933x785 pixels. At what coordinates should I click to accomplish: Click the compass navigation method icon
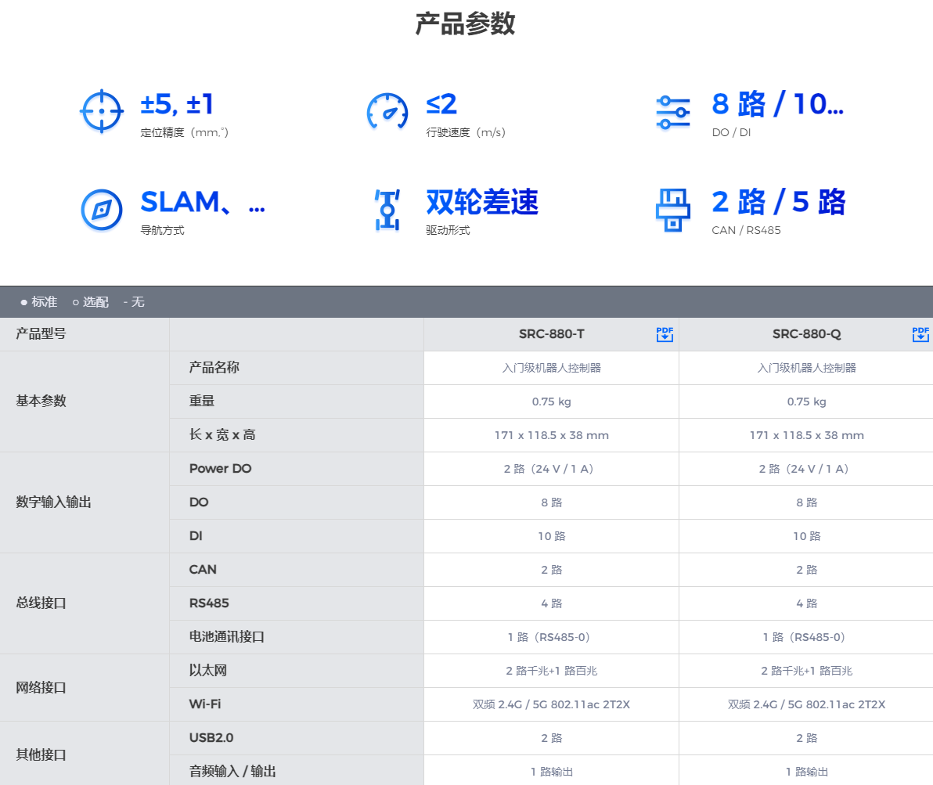click(102, 210)
